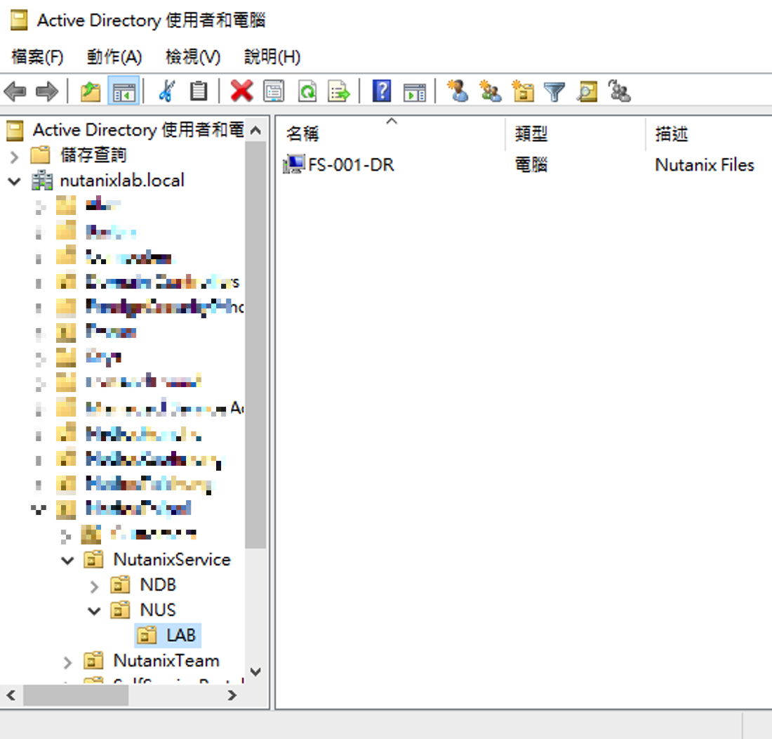The width and height of the screenshot is (772, 739).
Task: Select the NutanixService OU
Action: click(x=172, y=560)
